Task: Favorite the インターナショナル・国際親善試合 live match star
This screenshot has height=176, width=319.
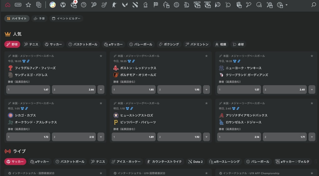Action: pos(101,173)
